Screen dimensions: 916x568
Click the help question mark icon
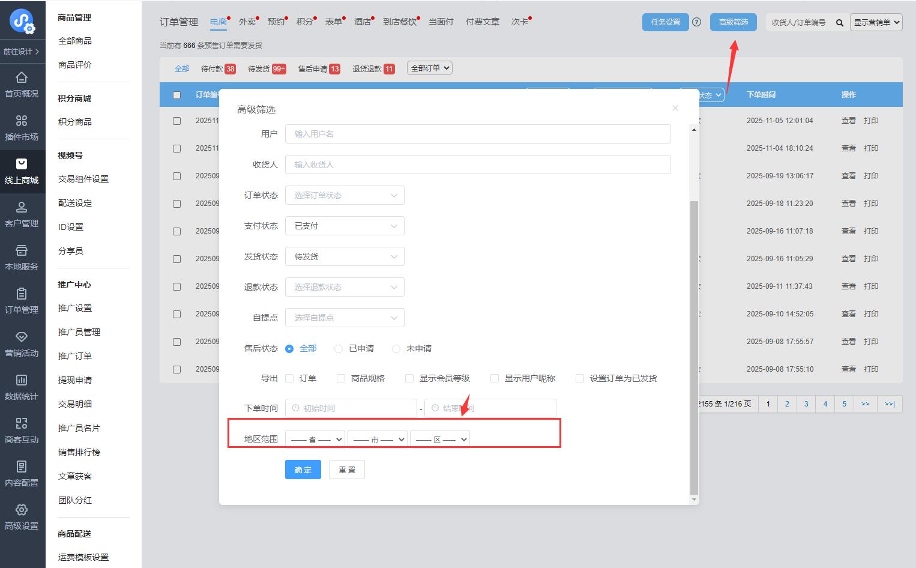click(696, 22)
